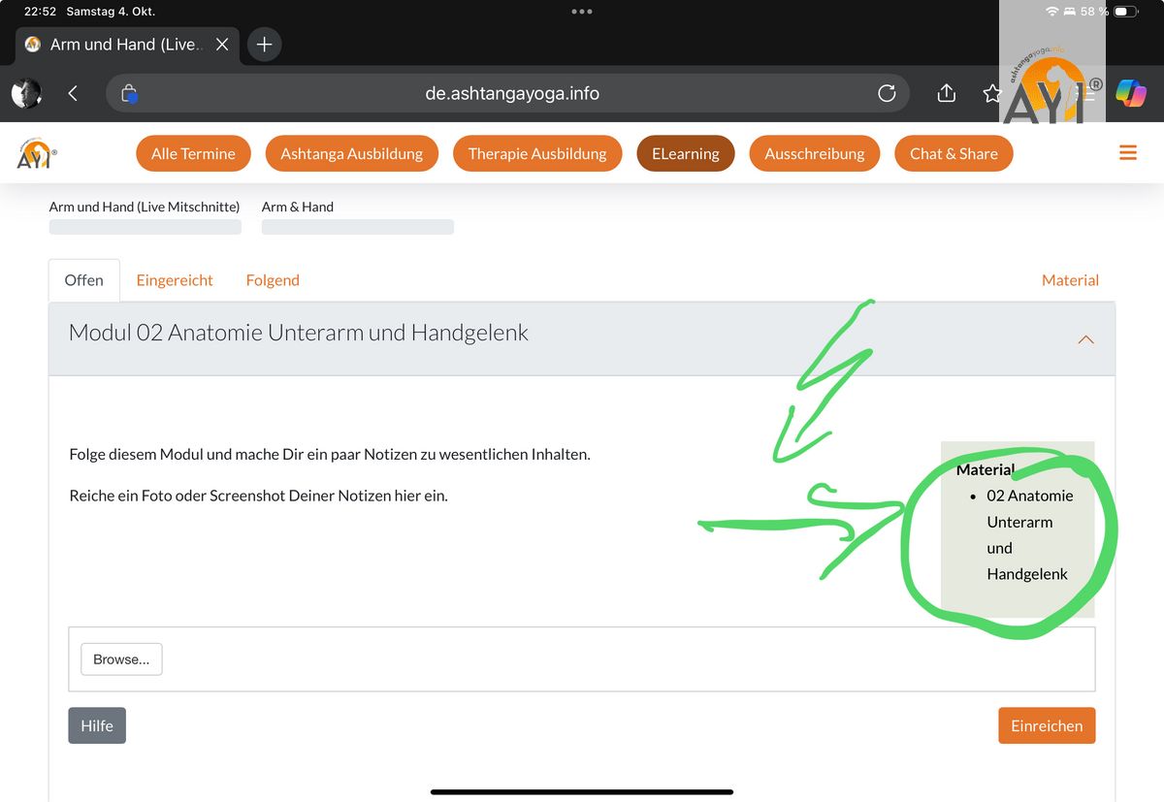
Task: Reload the page with the refresh icon
Action: coord(887,93)
